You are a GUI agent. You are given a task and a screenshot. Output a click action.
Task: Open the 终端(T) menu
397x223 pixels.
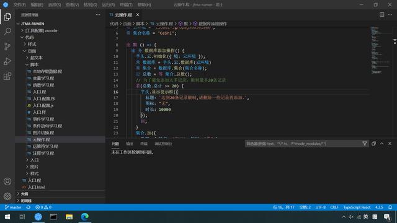[x=126, y=5]
